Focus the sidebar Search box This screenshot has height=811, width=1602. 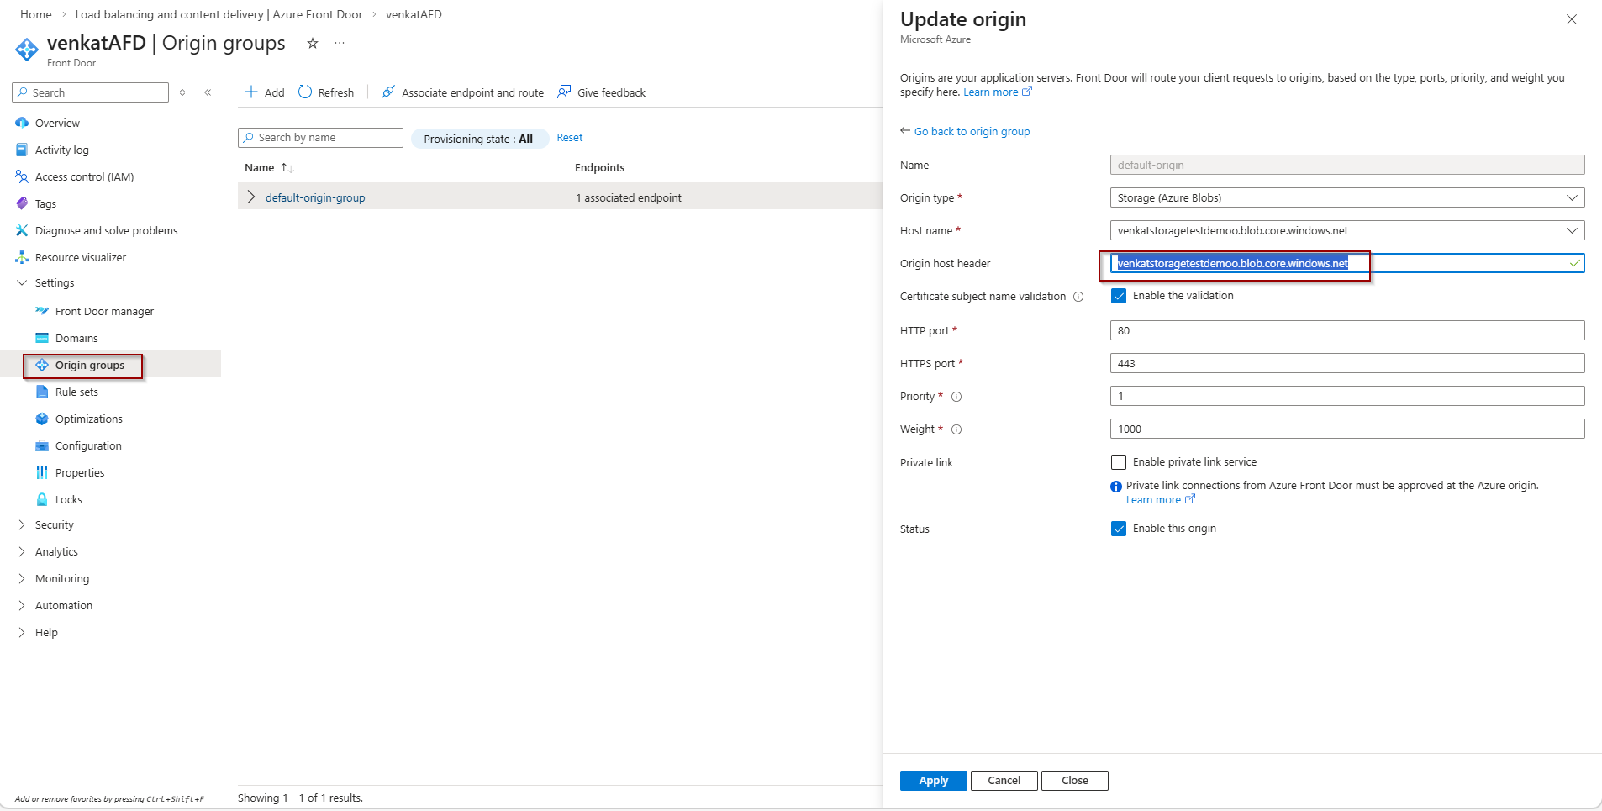pyautogui.click(x=91, y=92)
